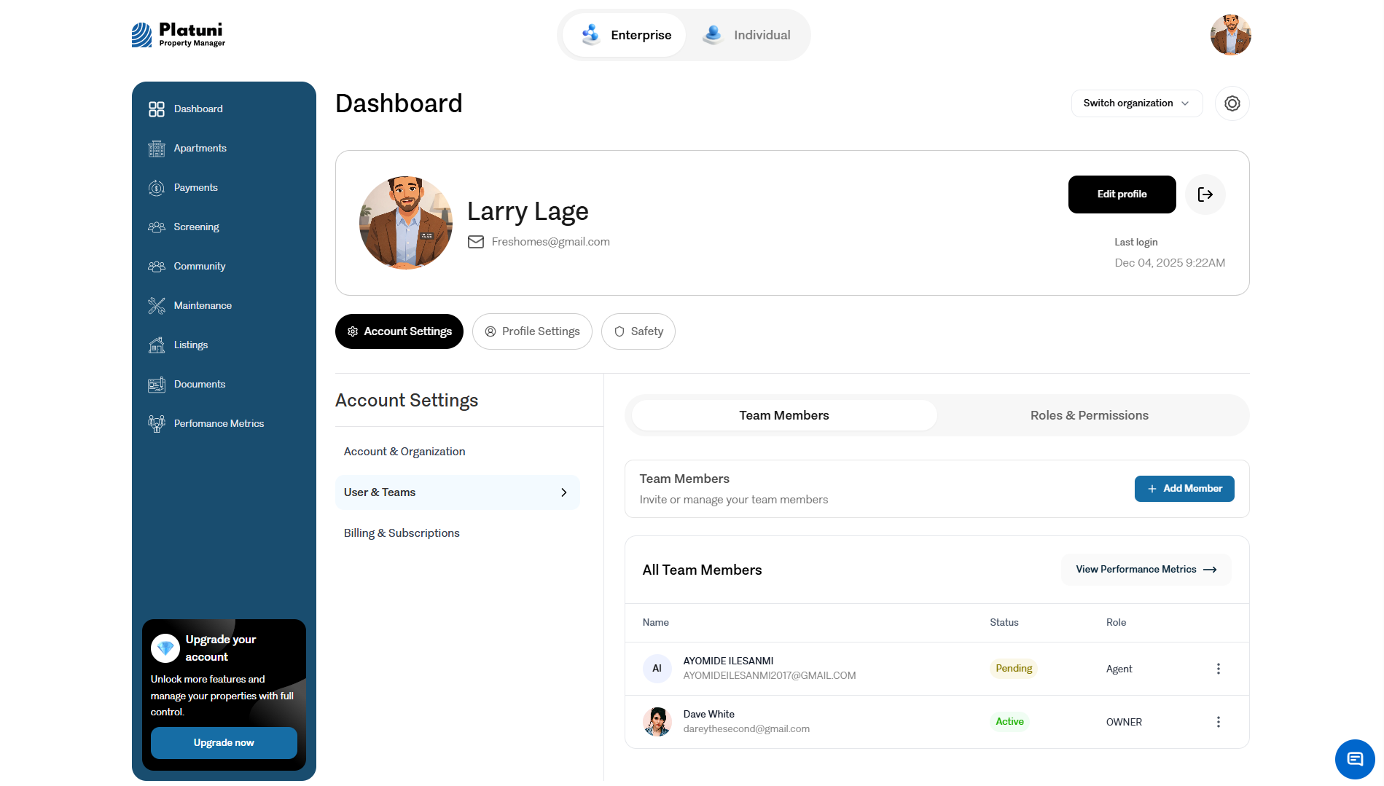Expand the User & Teams section
Viewport: 1384px width, 786px height.
(458, 492)
